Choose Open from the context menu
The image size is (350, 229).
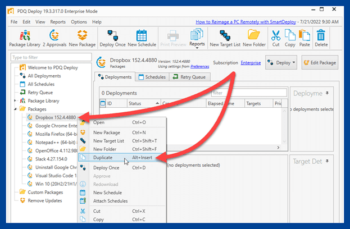pyautogui.click(x=122, y=122)
